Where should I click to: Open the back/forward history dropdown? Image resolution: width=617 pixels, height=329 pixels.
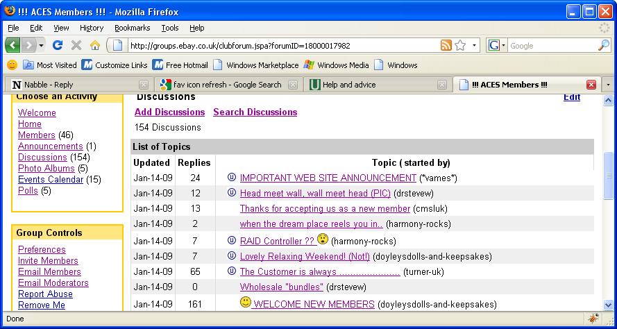coord(41,45)
